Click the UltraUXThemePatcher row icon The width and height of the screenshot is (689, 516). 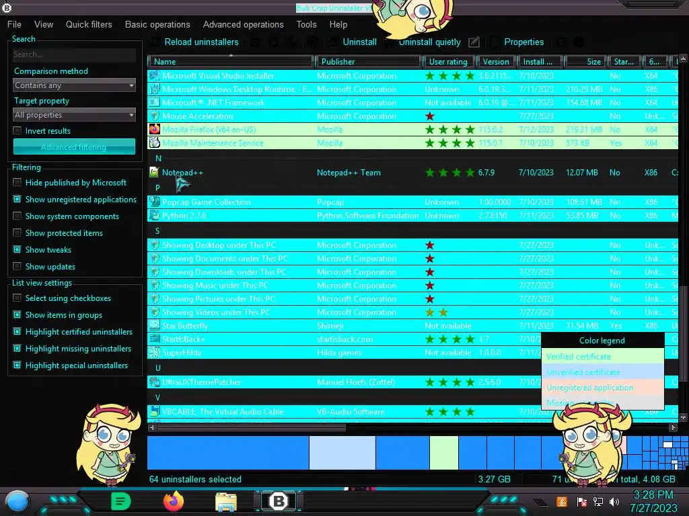(154, 382)
